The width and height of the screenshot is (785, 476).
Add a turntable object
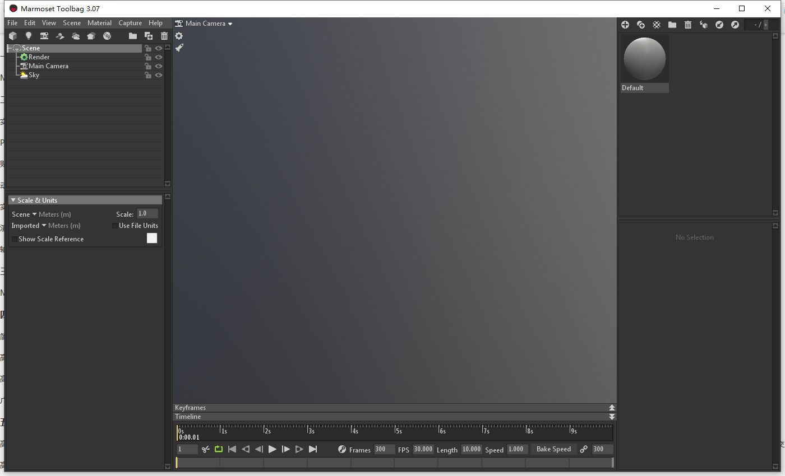point(107,36)
